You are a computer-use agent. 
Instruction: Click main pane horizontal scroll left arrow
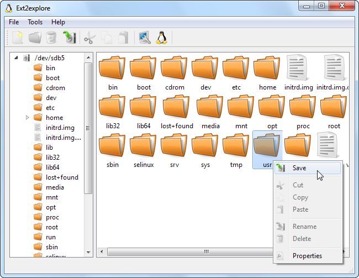pyautogui.click(x=102, y=251)
